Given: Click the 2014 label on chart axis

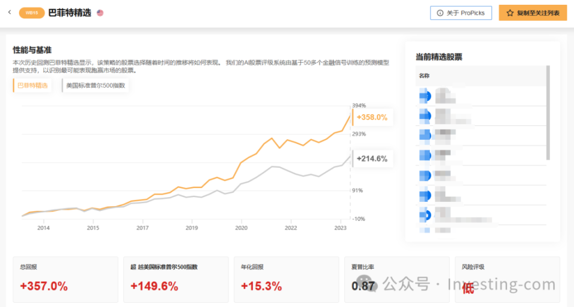Looking at the screenshot, I should click(x=44, y=228).
